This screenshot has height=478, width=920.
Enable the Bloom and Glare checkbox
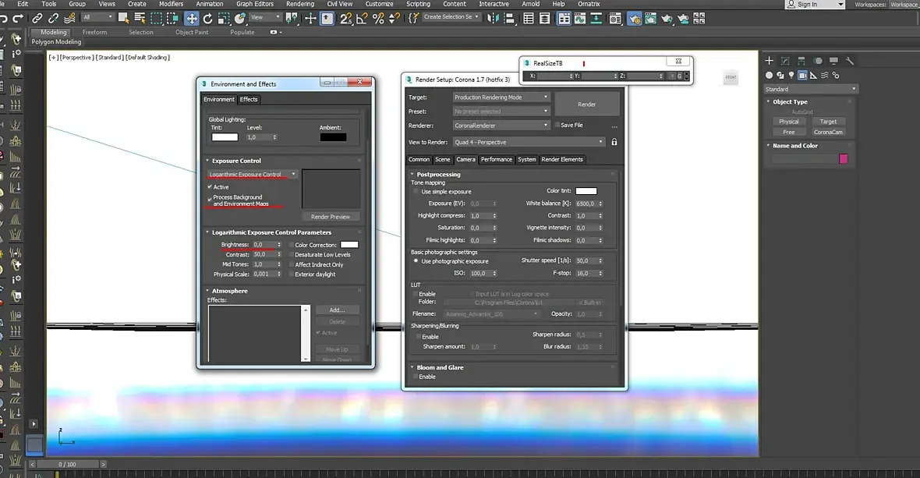pyautogui.click(x=416, y=377)
